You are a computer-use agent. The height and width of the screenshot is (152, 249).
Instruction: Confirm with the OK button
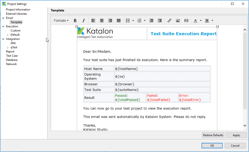point(212,146)
